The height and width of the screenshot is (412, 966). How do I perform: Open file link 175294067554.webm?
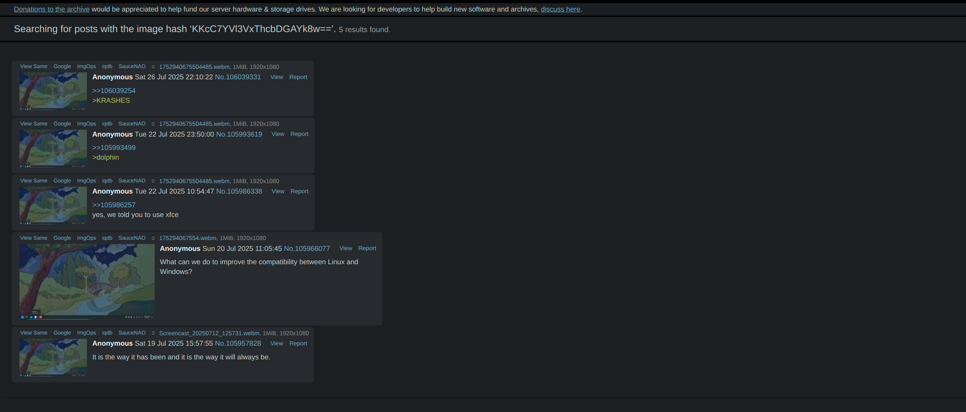(x=187, y=238)
